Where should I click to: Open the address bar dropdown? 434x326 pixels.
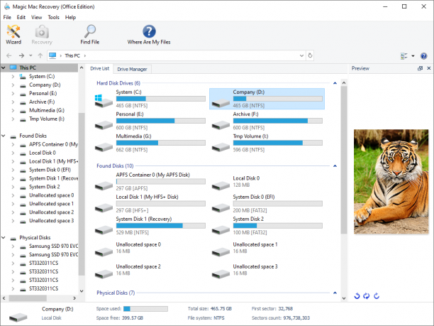pos(301,55)
